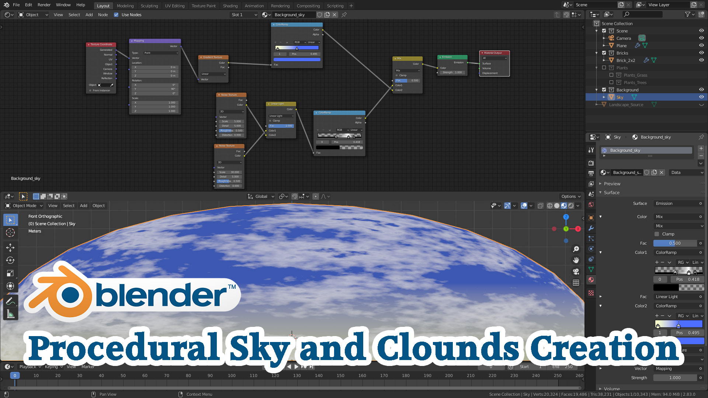Toggle camera view with camera gizmo
708x398 pixels.
[x=576, y=272]
